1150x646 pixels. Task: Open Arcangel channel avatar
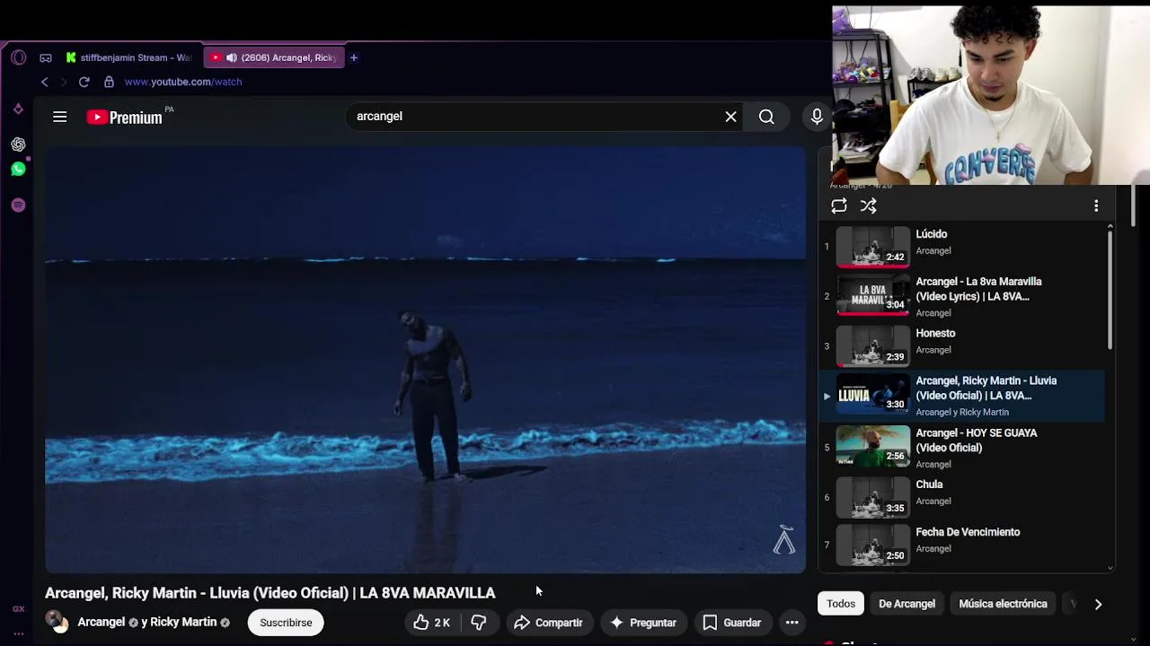pos(57,622)
